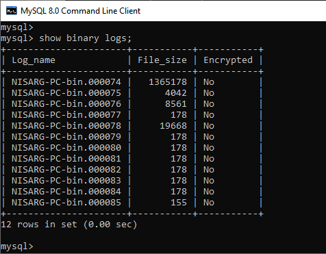Click the show binary logs command text
326x254 pixels.
click(x=86, y=38)
